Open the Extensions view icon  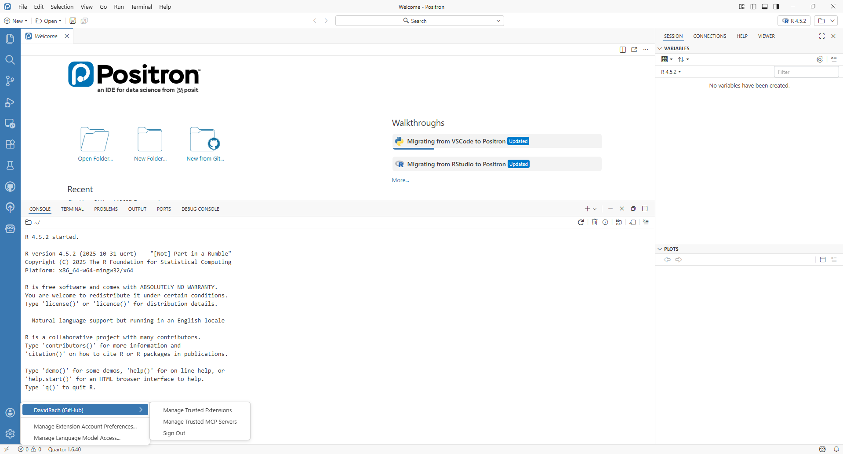pos(10,144)
